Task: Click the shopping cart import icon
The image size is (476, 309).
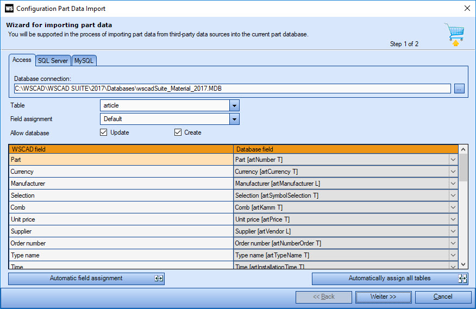Action: pos(454,34)
